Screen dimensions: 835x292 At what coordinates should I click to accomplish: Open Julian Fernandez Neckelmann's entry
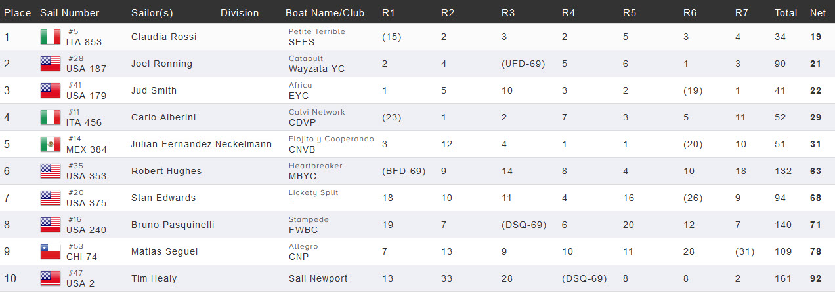click(202, 144)
